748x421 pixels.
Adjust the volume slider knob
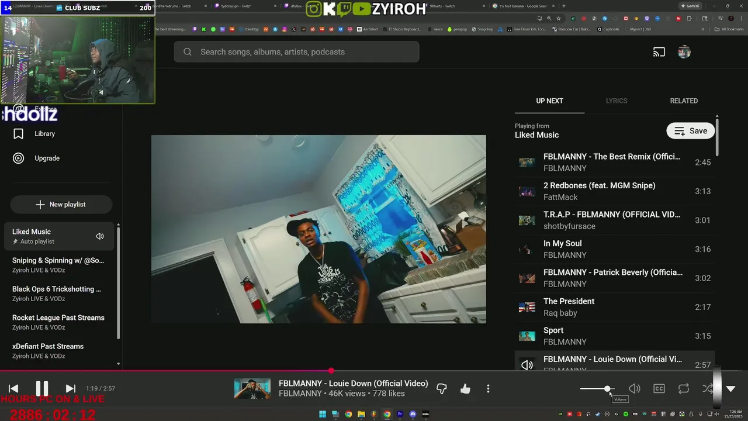pyautogui.click(x=608, y=389)
